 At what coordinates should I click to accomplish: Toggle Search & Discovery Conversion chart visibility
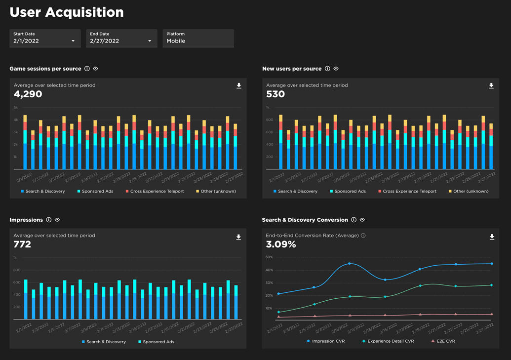point(362,220)
